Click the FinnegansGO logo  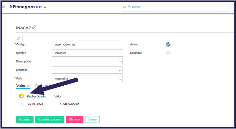click(26, 7)
